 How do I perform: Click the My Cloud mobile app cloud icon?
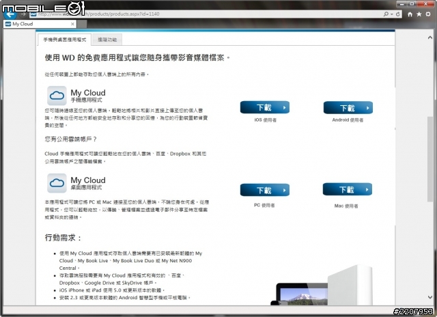(x=57, y=96)
